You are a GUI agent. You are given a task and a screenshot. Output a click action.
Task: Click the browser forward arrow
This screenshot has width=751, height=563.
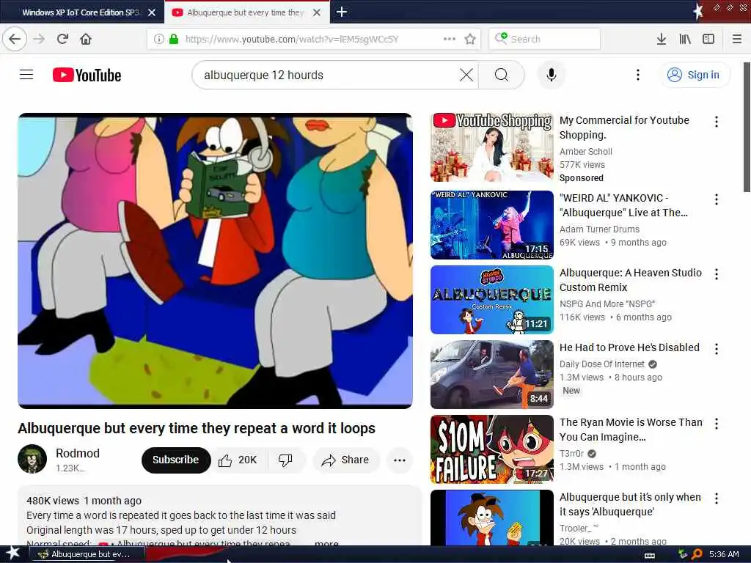(x=40, y=39)
